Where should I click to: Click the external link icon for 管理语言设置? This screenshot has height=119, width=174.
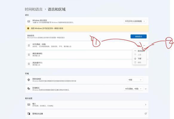click(146, 114)
